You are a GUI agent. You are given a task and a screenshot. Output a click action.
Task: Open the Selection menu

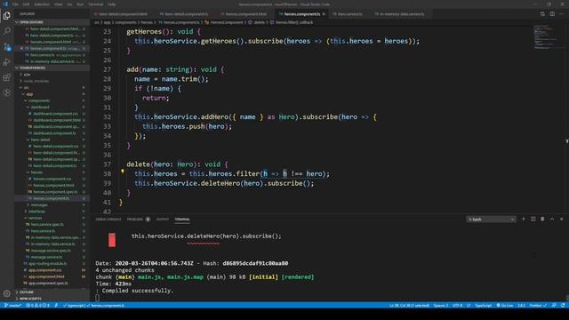[x=42, y=4]
